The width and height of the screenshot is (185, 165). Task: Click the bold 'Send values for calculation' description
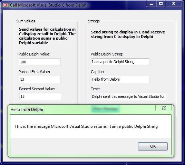point(47,36)
